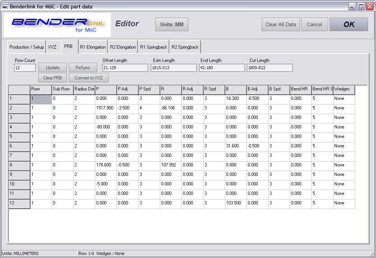Click Convert to XYZ button
Screen dimensions: 376x258
pos(88,78)
